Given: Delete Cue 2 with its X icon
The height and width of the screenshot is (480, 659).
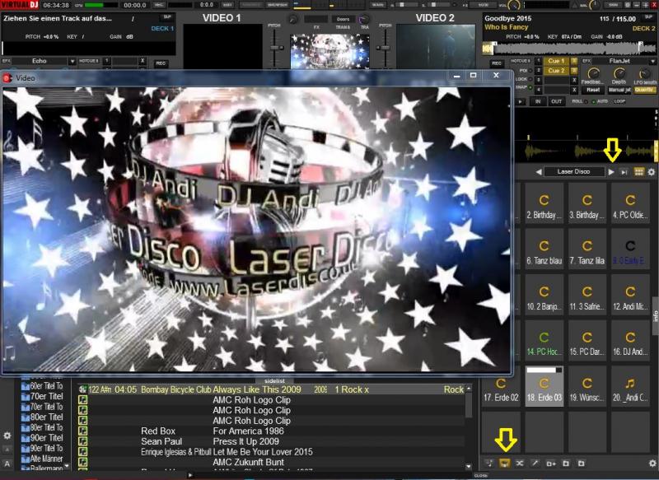Looking at the screenshot, I should pyautogui.click(x=574, y=71).
